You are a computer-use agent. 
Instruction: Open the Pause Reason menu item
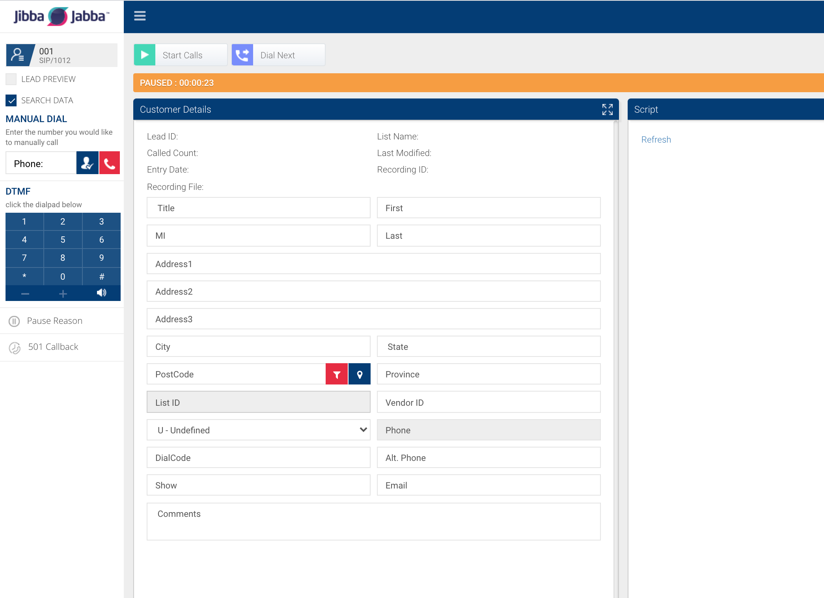tap(54, 321)
